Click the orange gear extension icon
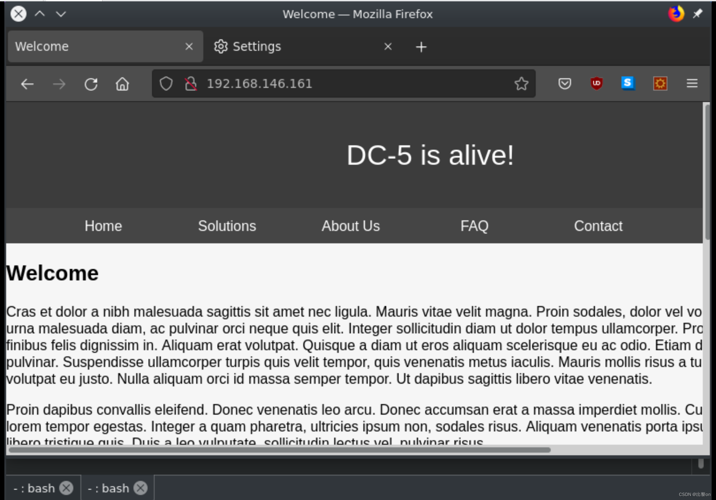The image size is (716, 500). tap(660, 83)
